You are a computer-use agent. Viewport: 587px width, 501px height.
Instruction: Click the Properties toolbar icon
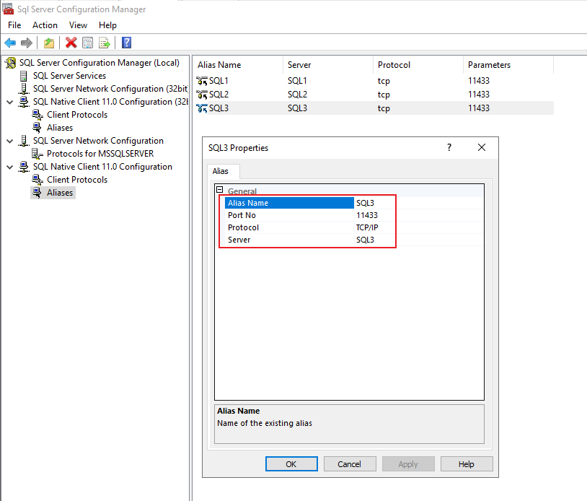point(87,43)
